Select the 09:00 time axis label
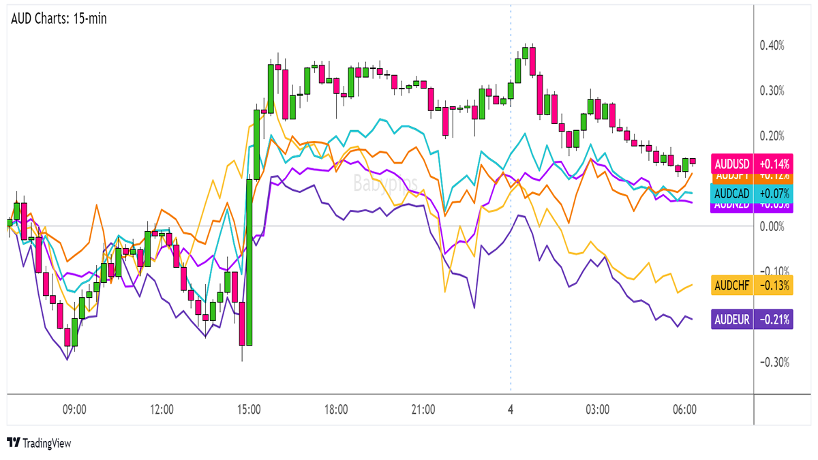 coord(74,410)
